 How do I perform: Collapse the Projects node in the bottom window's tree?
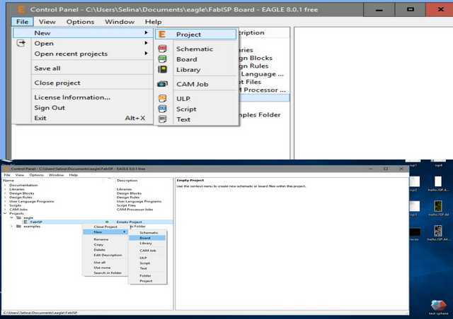point(5,214)
